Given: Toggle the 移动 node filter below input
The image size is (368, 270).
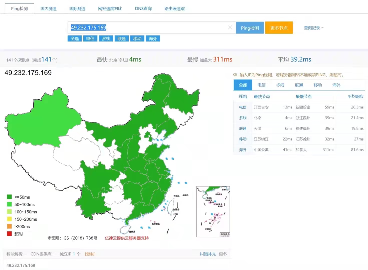Looking at the screenshot, I should (137, 38).
